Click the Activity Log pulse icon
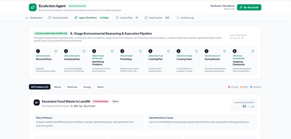 (x=178, y=18)
